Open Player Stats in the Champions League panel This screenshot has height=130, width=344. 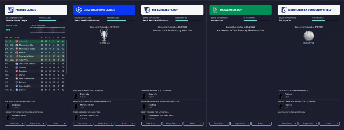click(x=104, y=124)
